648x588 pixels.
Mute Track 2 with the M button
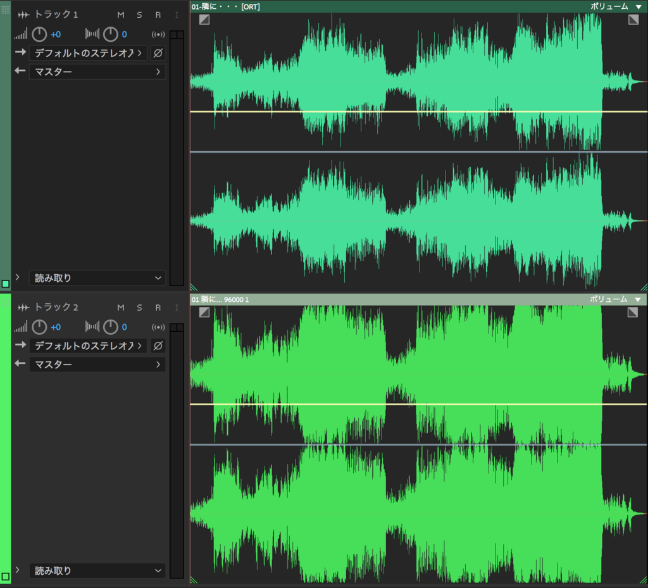pyautogui.click(x=121, y=308)
